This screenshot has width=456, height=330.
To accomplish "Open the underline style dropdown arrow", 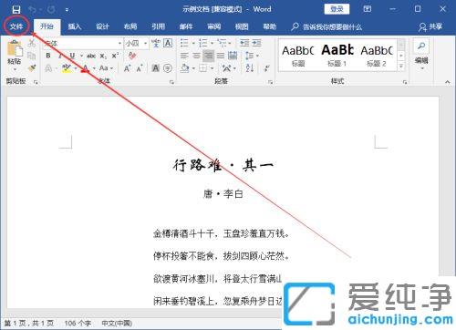I will pos(81,56).
